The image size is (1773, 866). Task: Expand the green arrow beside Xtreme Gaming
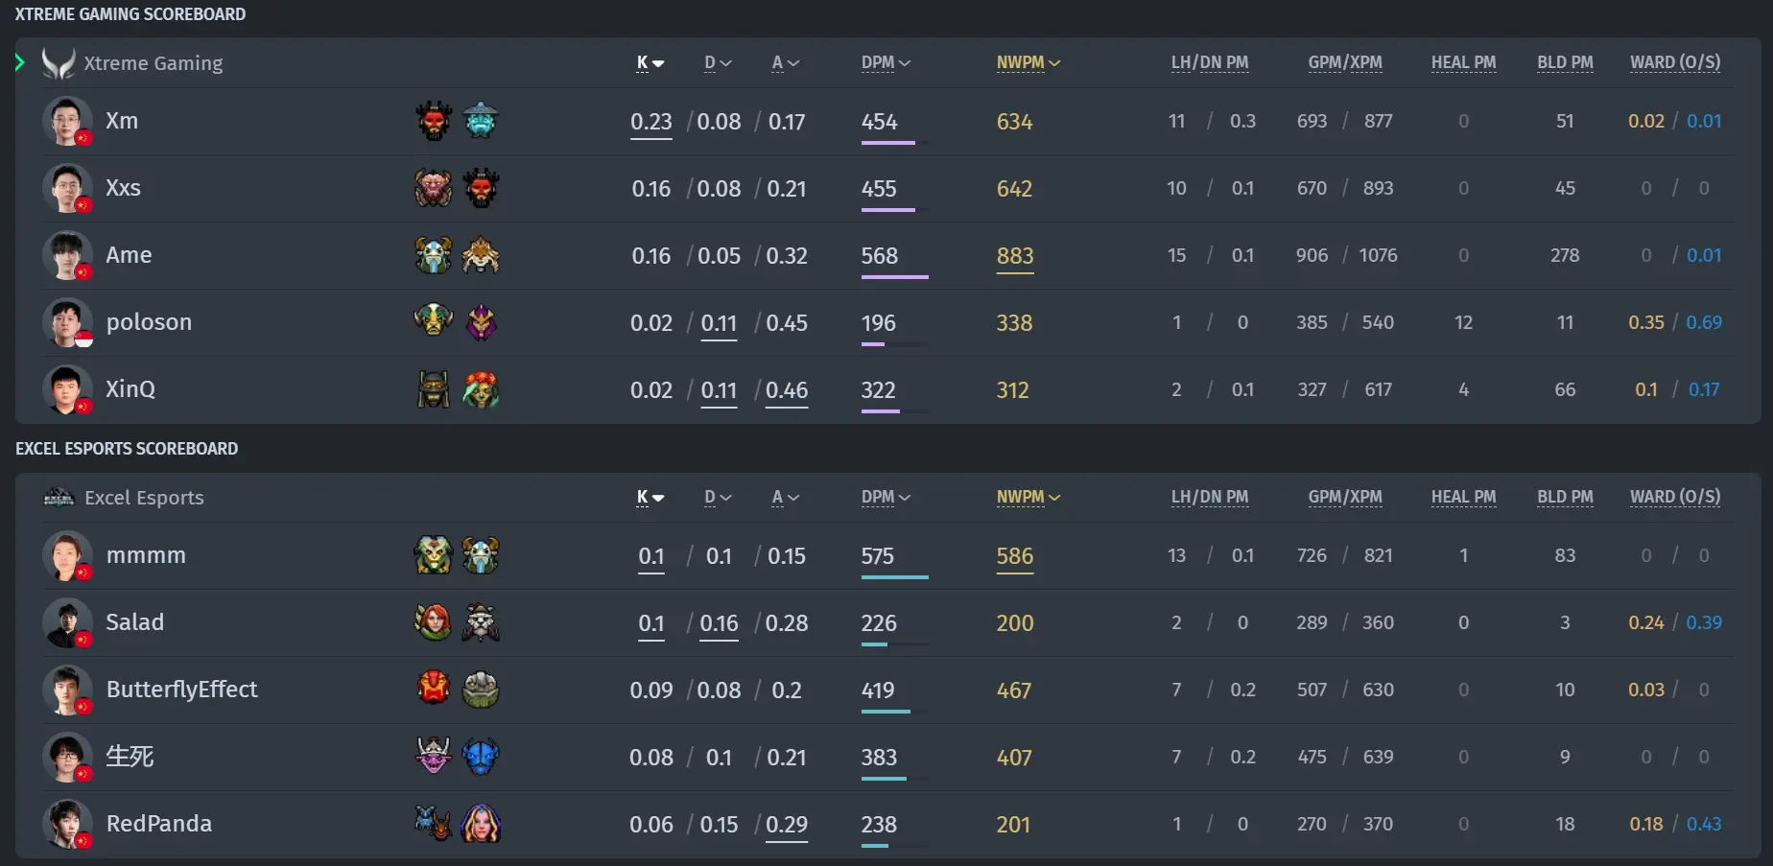(x=20, y=63)
